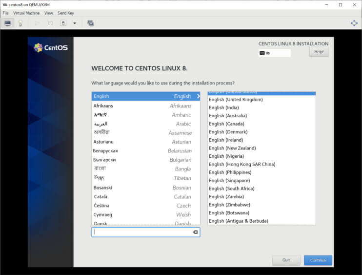Choose English (Zimbabwe) locale
The image size is (362, 275).
coord(261,205)
